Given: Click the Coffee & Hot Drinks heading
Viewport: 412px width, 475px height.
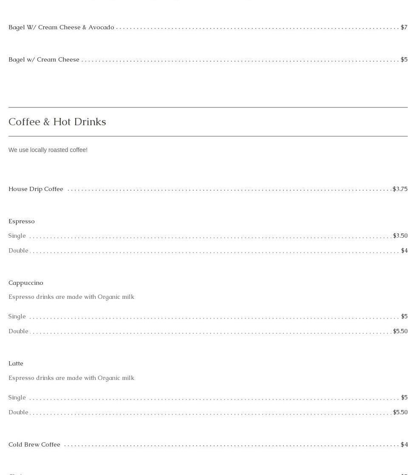Looking at the screenshot, I should click(57, 122).
